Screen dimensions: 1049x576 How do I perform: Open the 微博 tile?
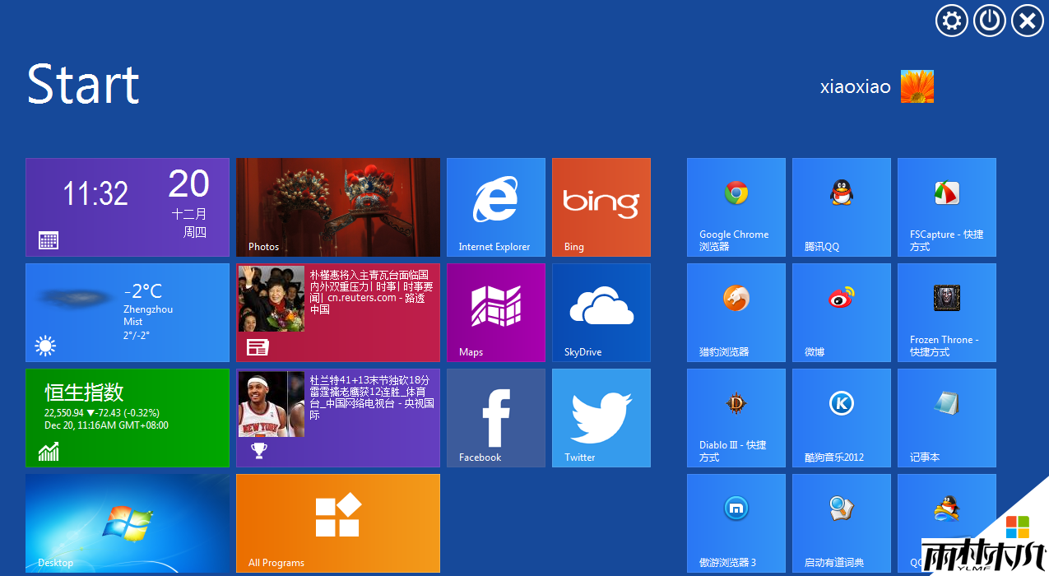point(842,313)
